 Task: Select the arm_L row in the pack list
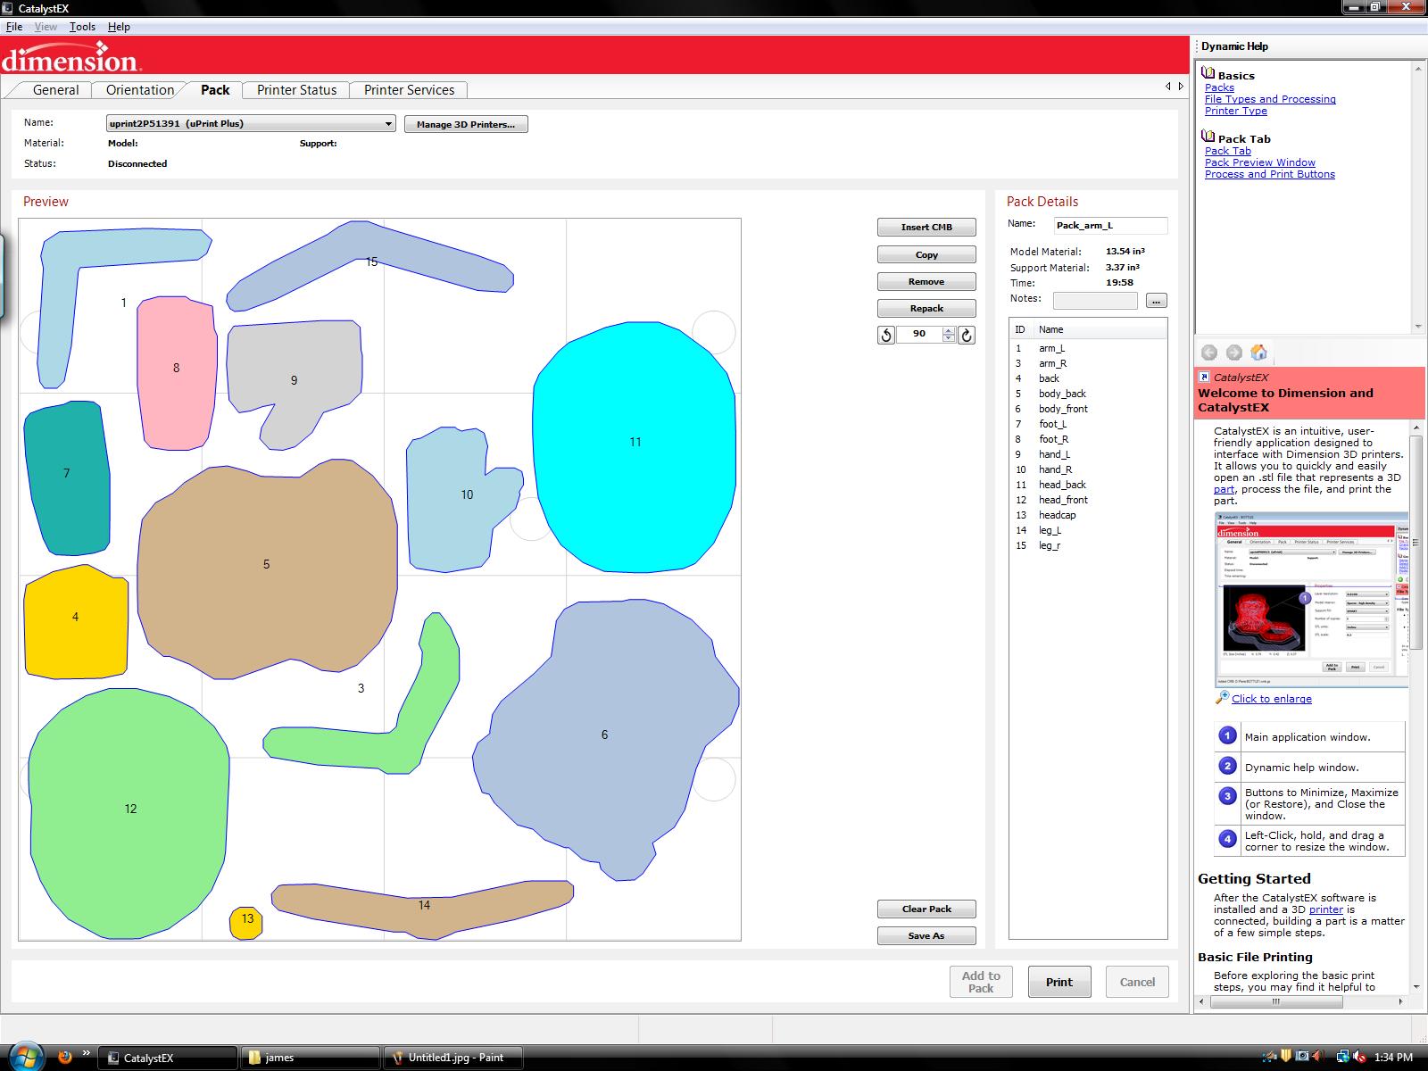point(1088,348)
